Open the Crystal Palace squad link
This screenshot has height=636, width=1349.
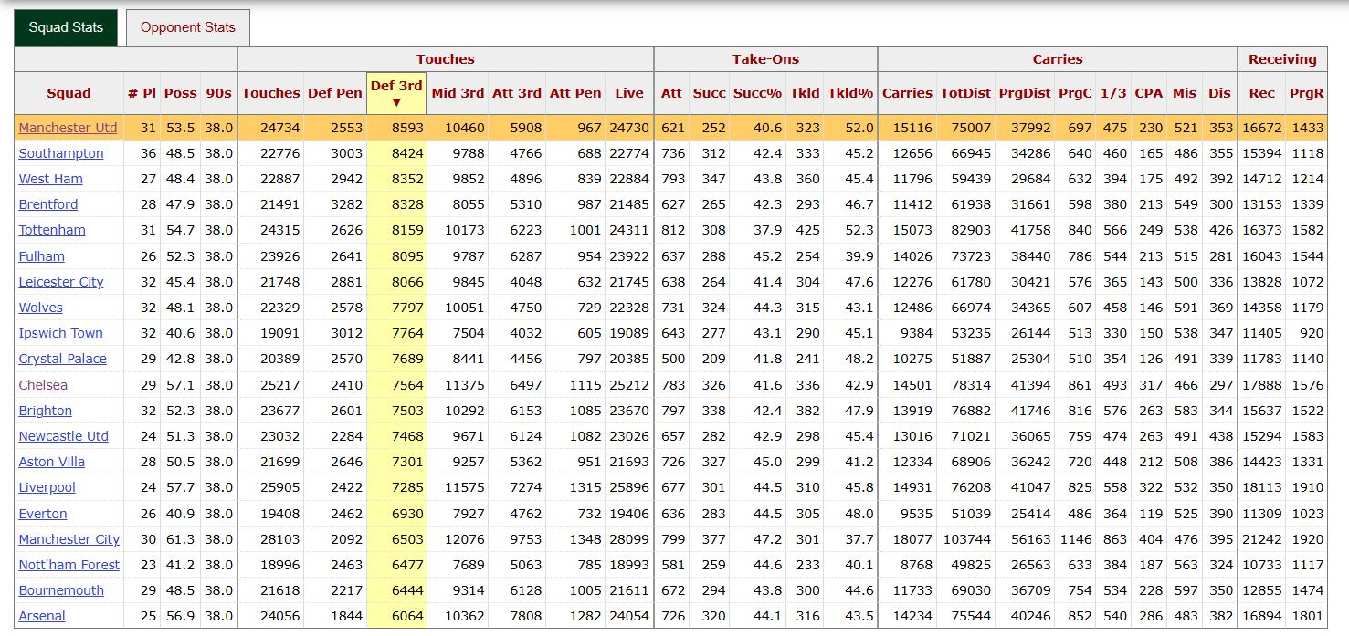[x=62, y=359]
